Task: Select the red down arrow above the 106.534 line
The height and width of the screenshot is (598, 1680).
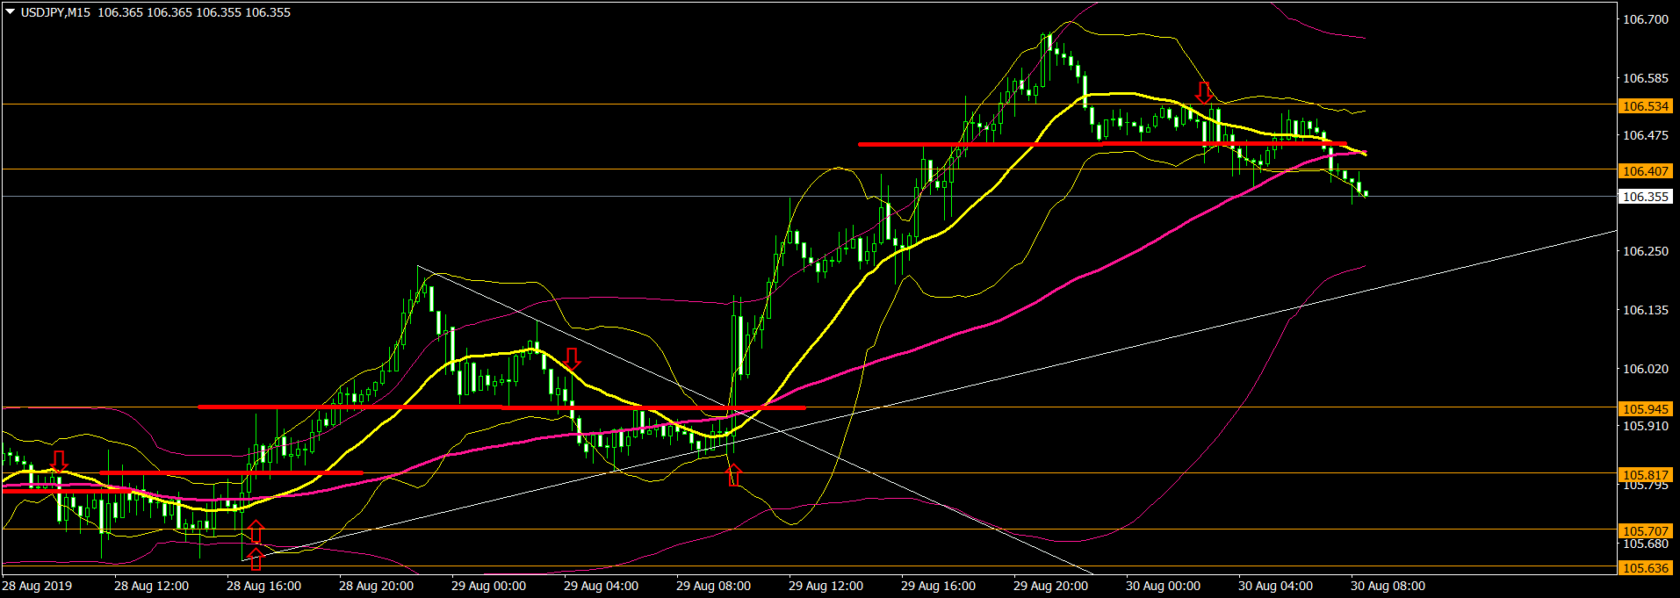Action: click(x=1204, y=92)
